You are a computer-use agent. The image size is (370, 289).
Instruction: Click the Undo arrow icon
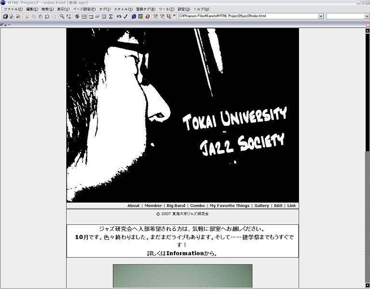coord(47,16)
